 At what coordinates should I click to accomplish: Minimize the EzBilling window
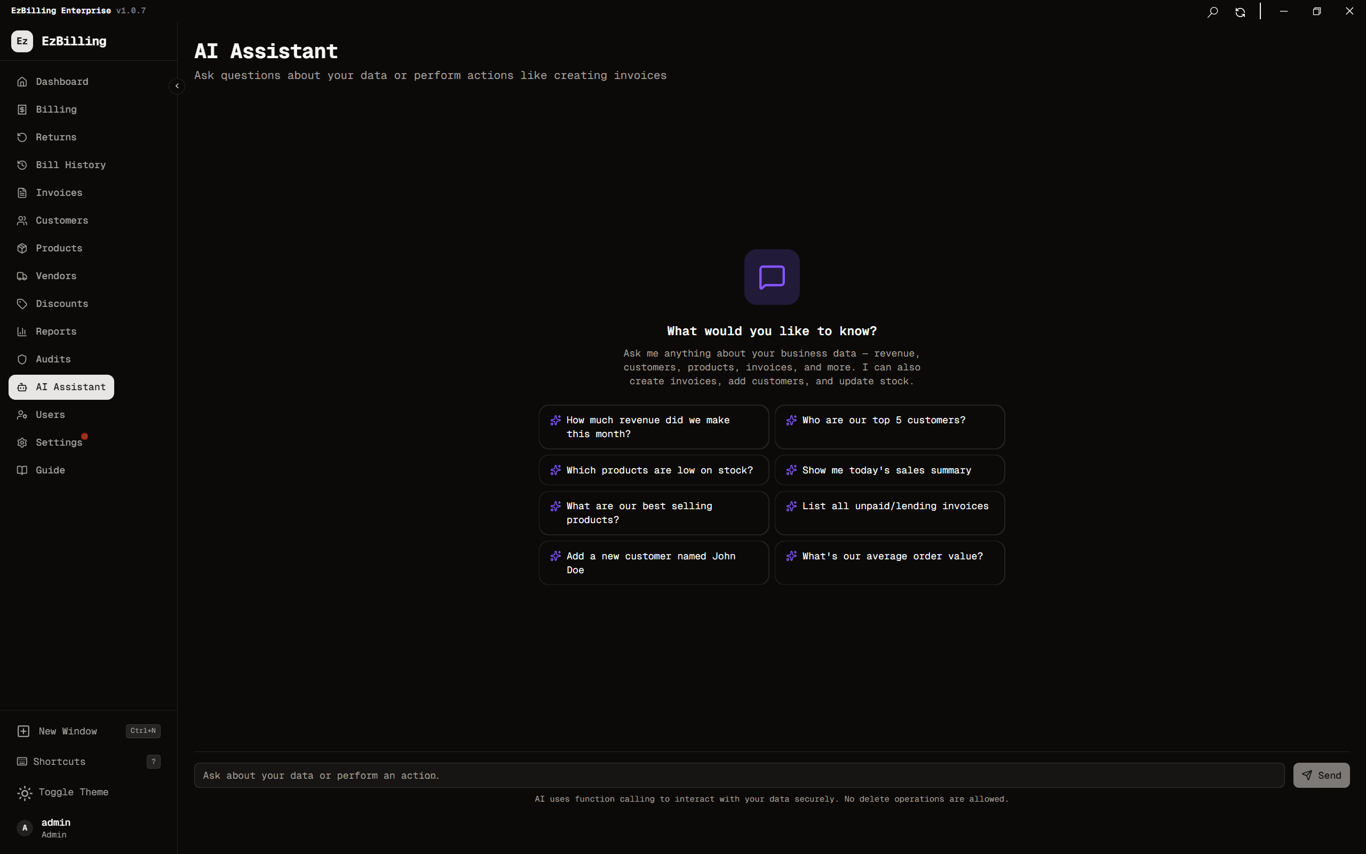pyautogui.click(x=1284, y=11)
